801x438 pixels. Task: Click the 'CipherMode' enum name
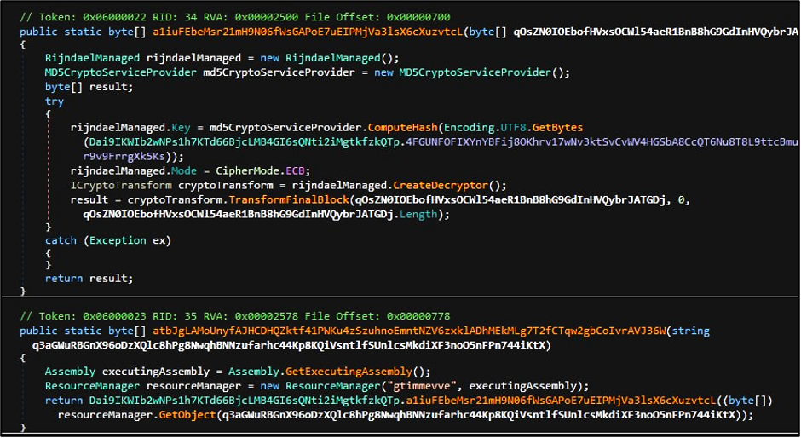[x=247, y=170]
